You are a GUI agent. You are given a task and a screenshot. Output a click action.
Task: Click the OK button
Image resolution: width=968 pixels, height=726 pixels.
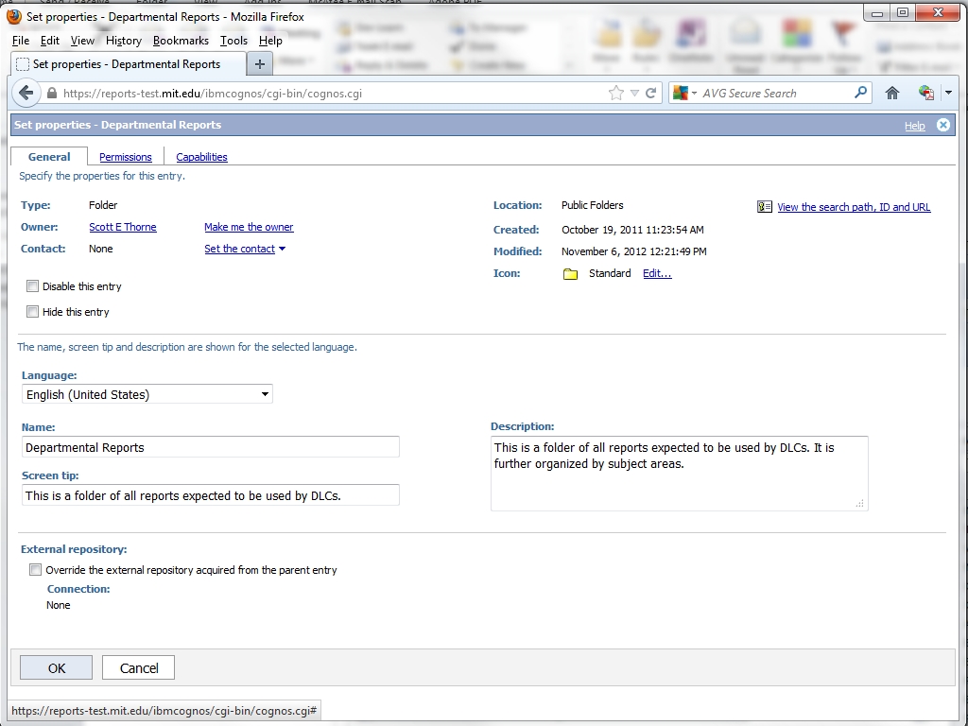point(57,668)
